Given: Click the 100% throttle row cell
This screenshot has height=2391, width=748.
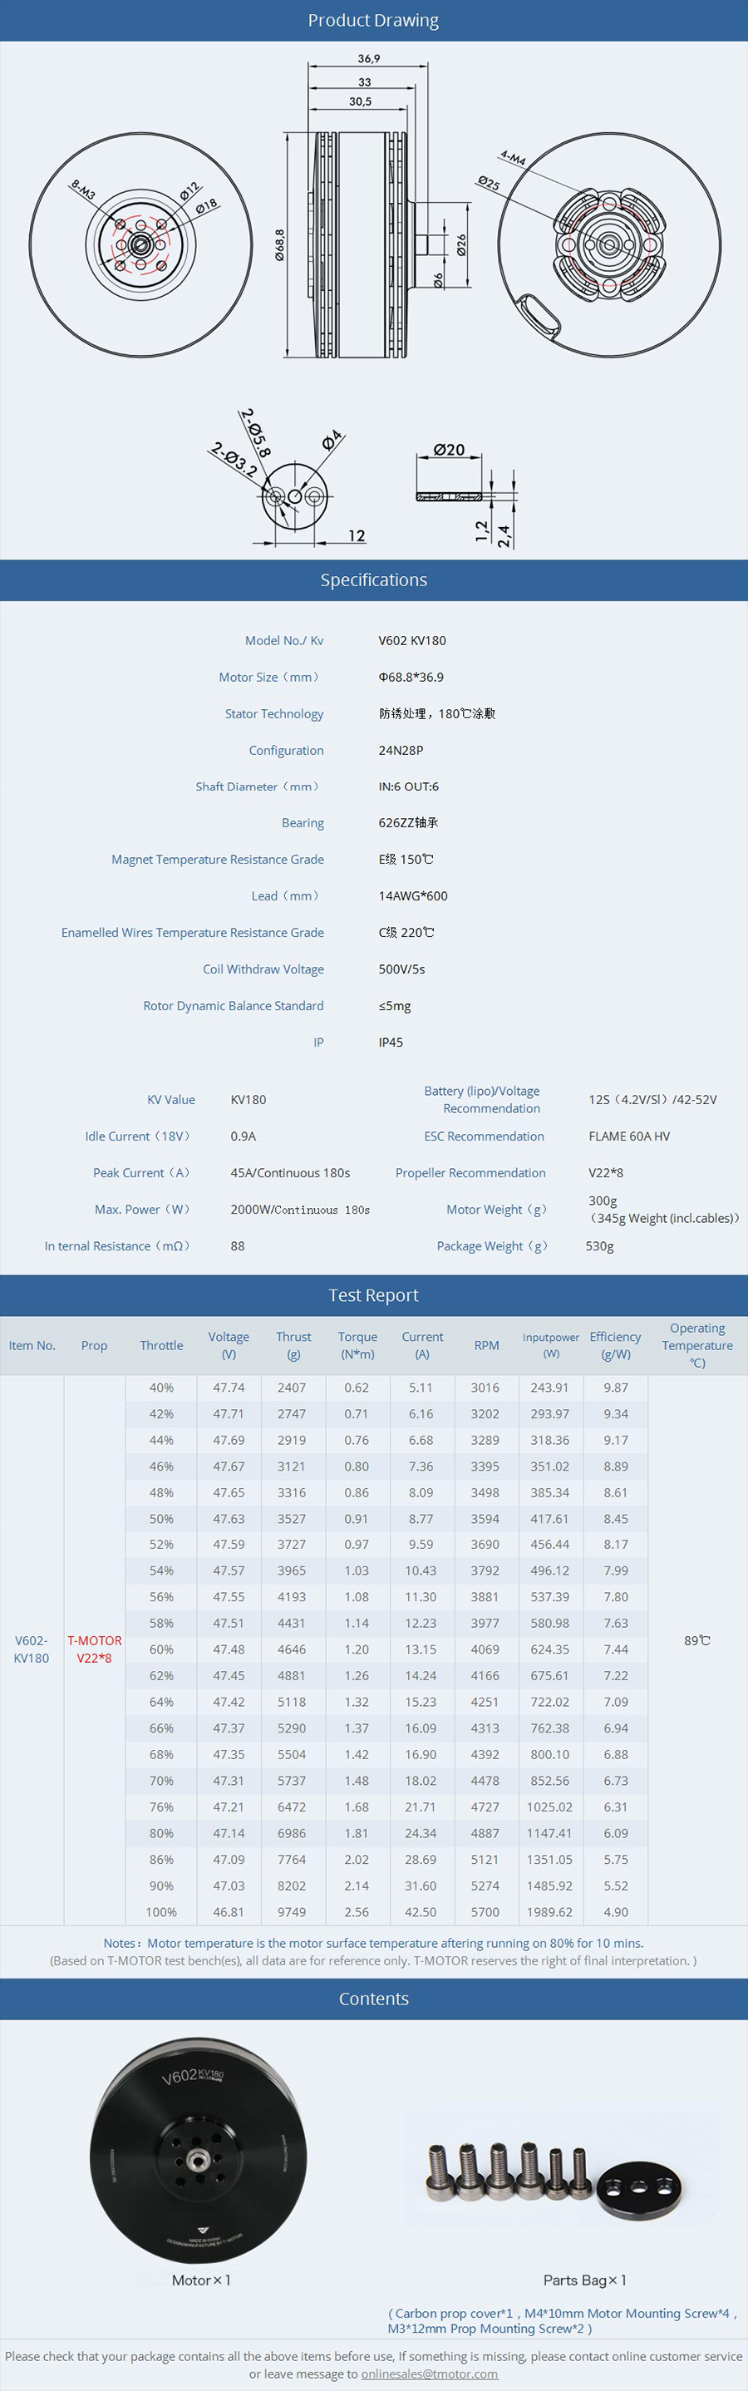Looking at the screenshot, I should click(x=161, y=1911).
